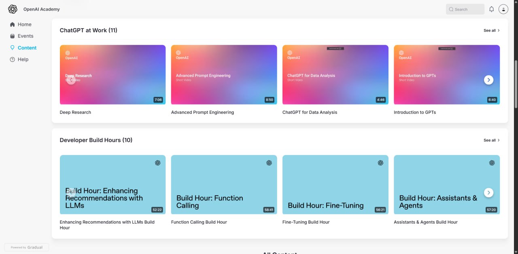Open the Help menu item
Image resolution: width=518 pixels, height=254 pixels.
pos(23,59)
